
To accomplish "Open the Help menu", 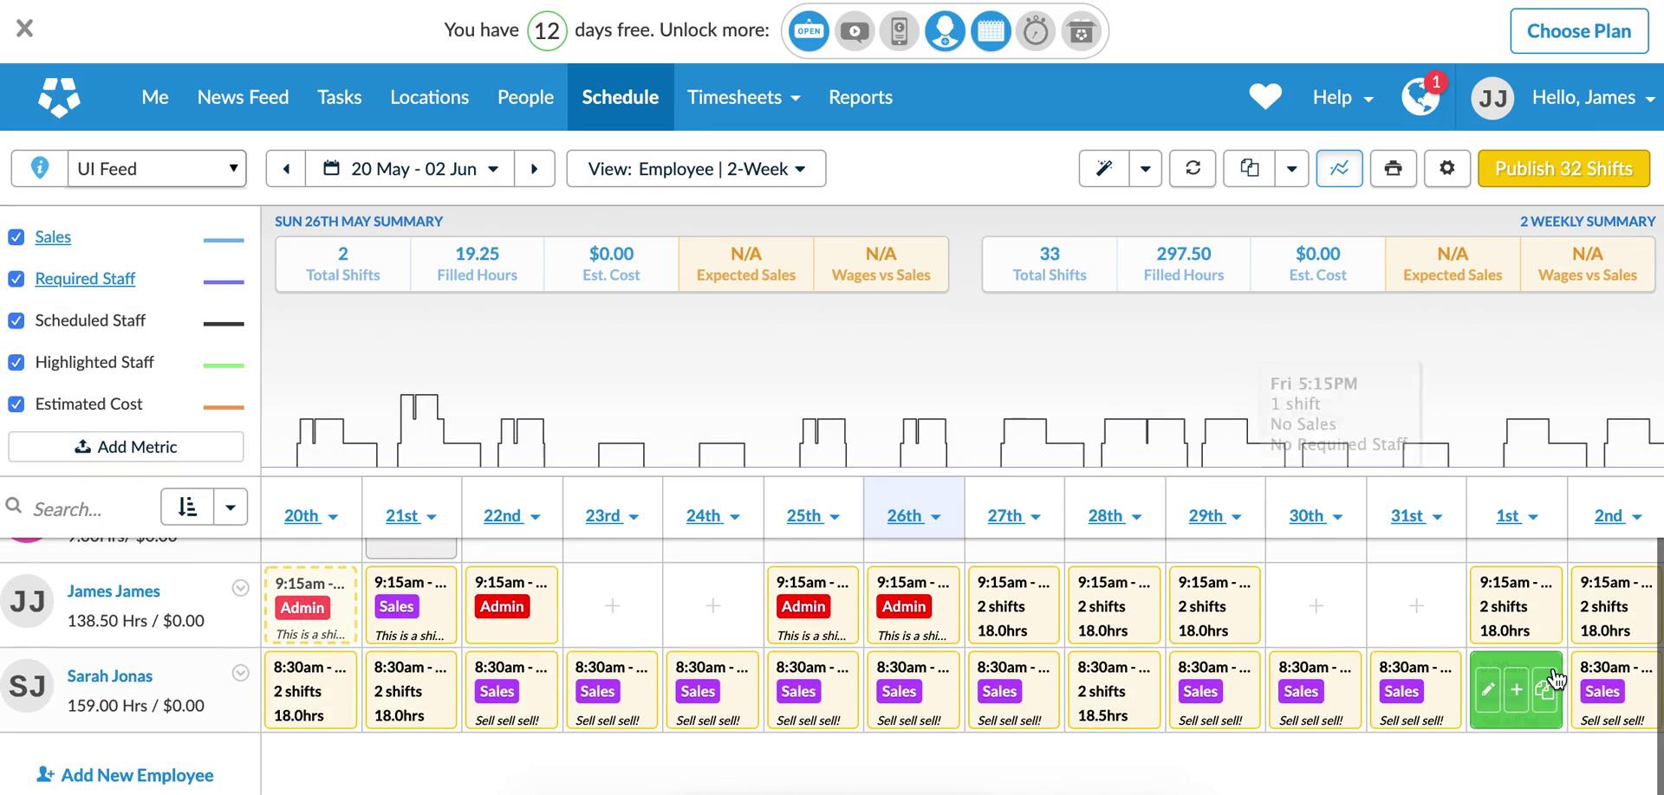I will [x=1342, y=97].
